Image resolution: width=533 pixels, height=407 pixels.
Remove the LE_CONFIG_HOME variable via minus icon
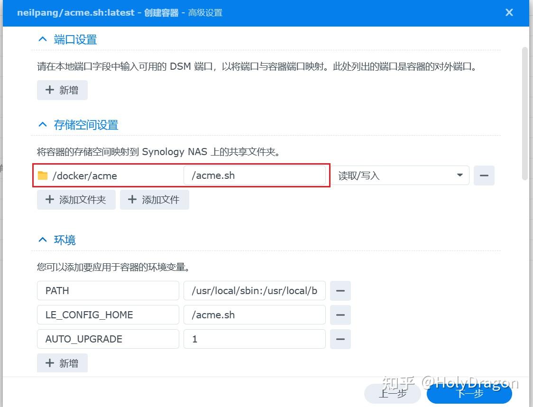340,314
